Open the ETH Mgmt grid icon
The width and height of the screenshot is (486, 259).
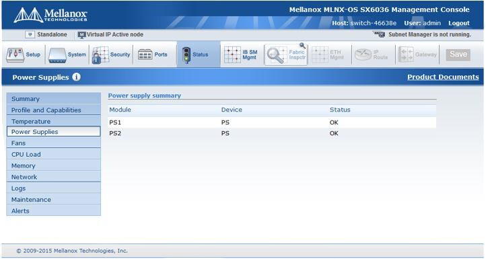click(x=320, y=55)
